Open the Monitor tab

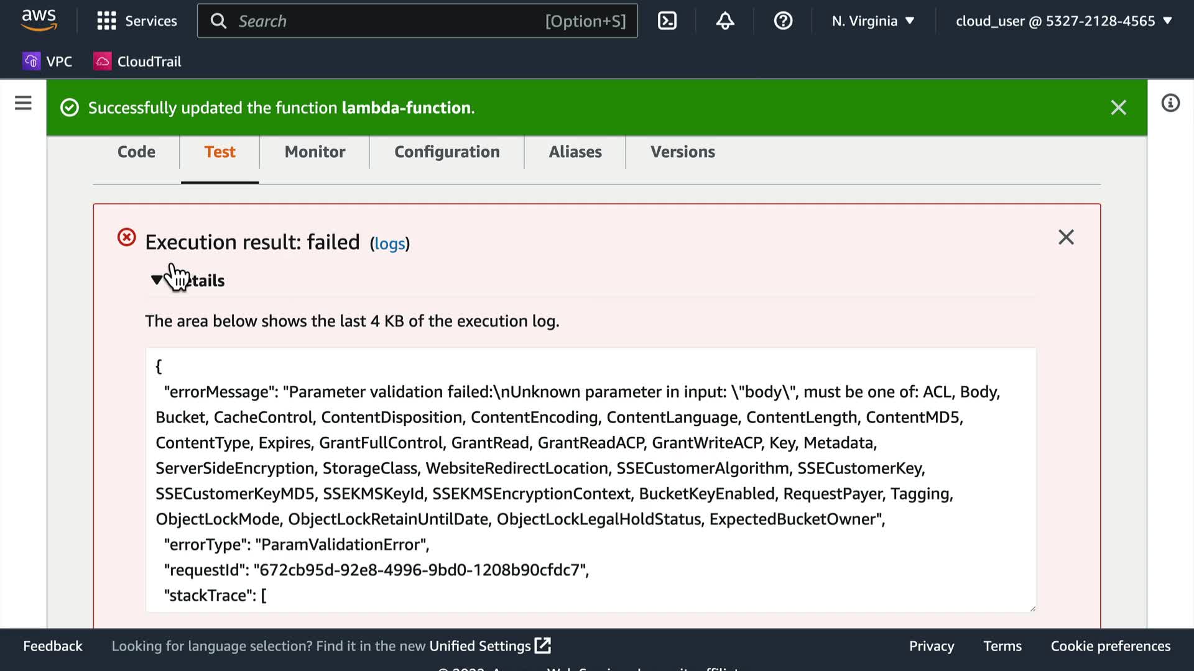(315, 152)
